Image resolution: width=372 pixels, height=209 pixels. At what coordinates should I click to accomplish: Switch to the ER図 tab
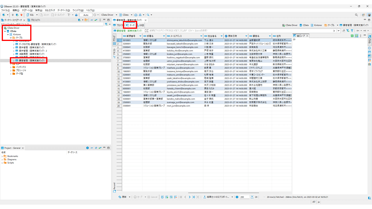pos(140,25)
